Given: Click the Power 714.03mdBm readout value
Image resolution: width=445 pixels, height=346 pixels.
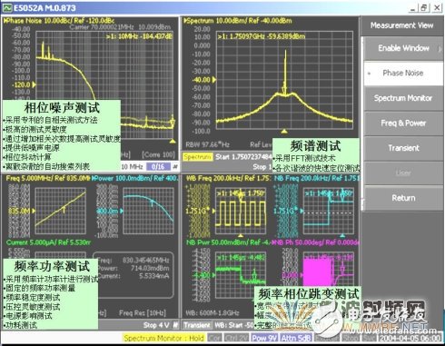Looking at the screenshot, I should 150,268.
